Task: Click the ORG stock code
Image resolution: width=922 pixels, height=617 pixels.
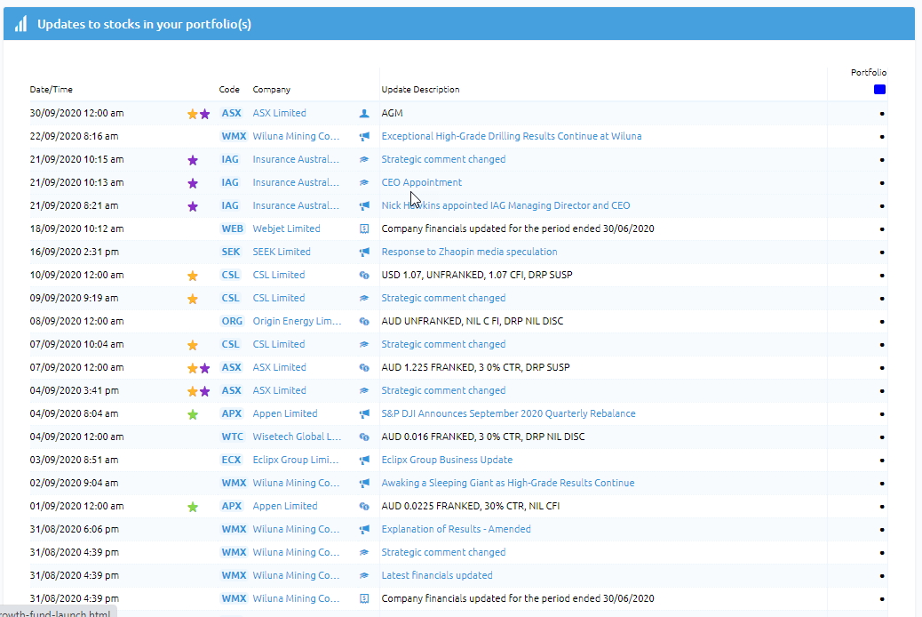Action: coord(232,321)
